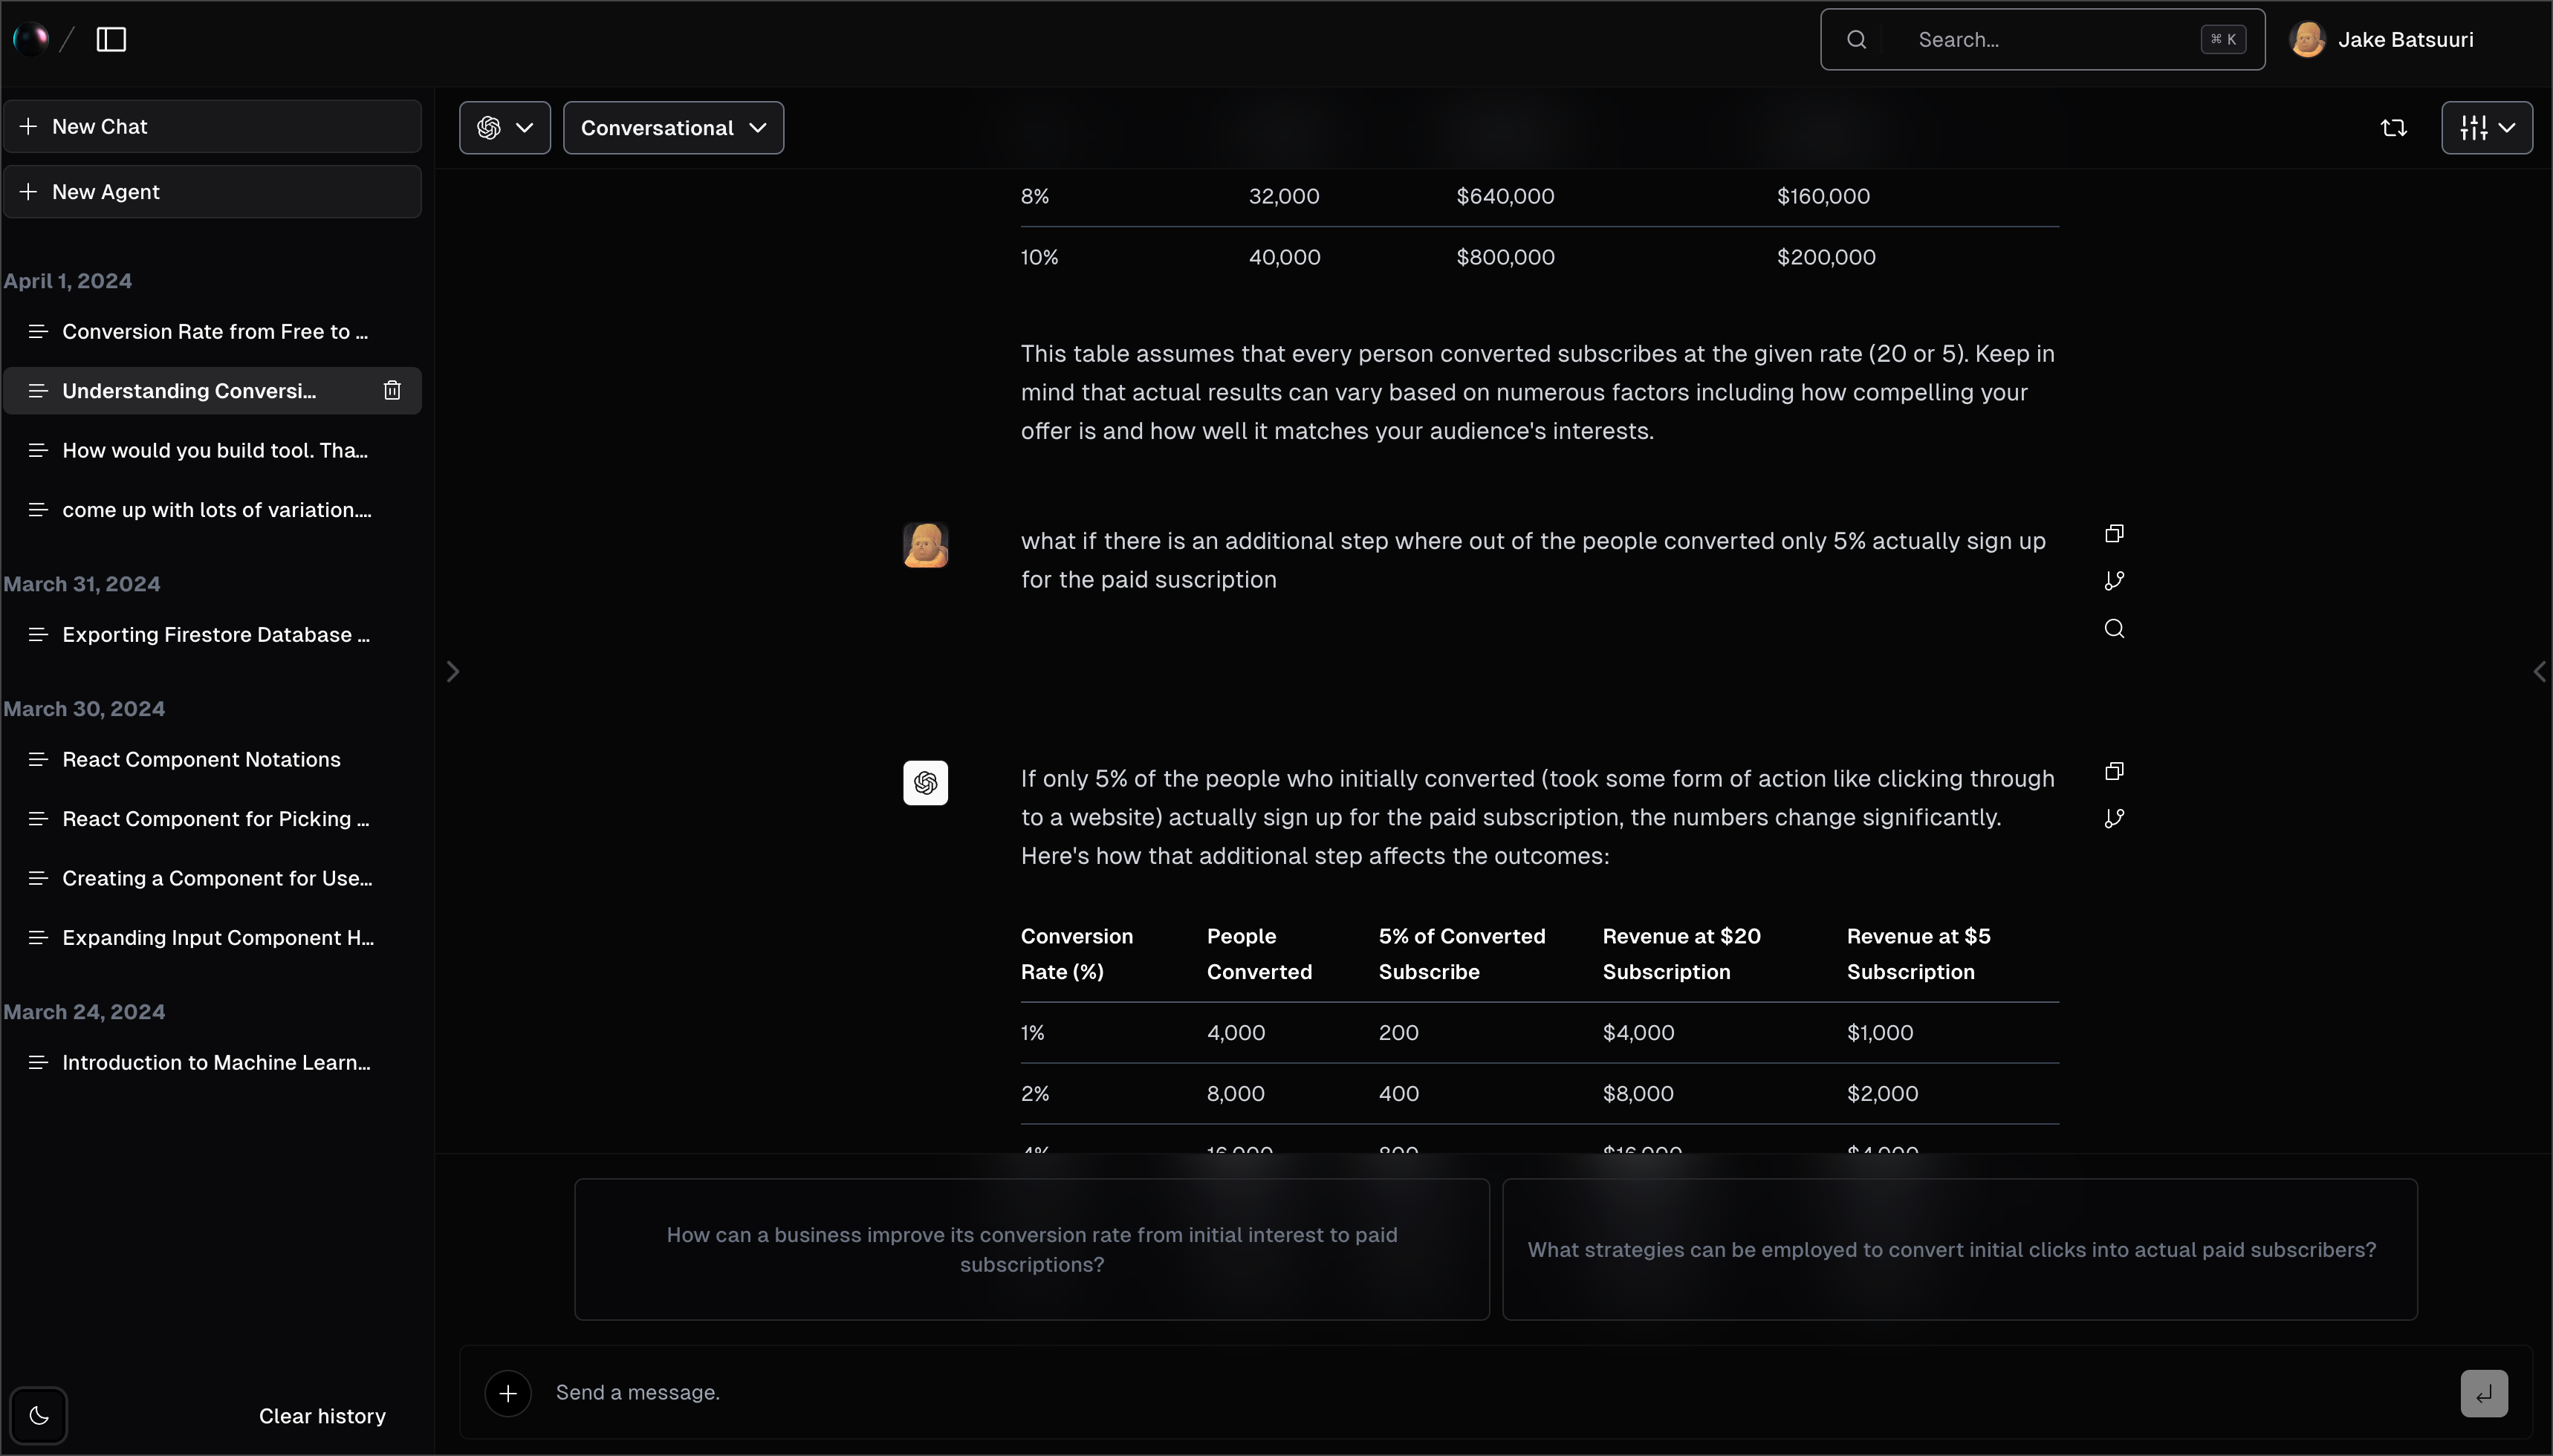Click the New Chat button

click(x=212, y=127)
